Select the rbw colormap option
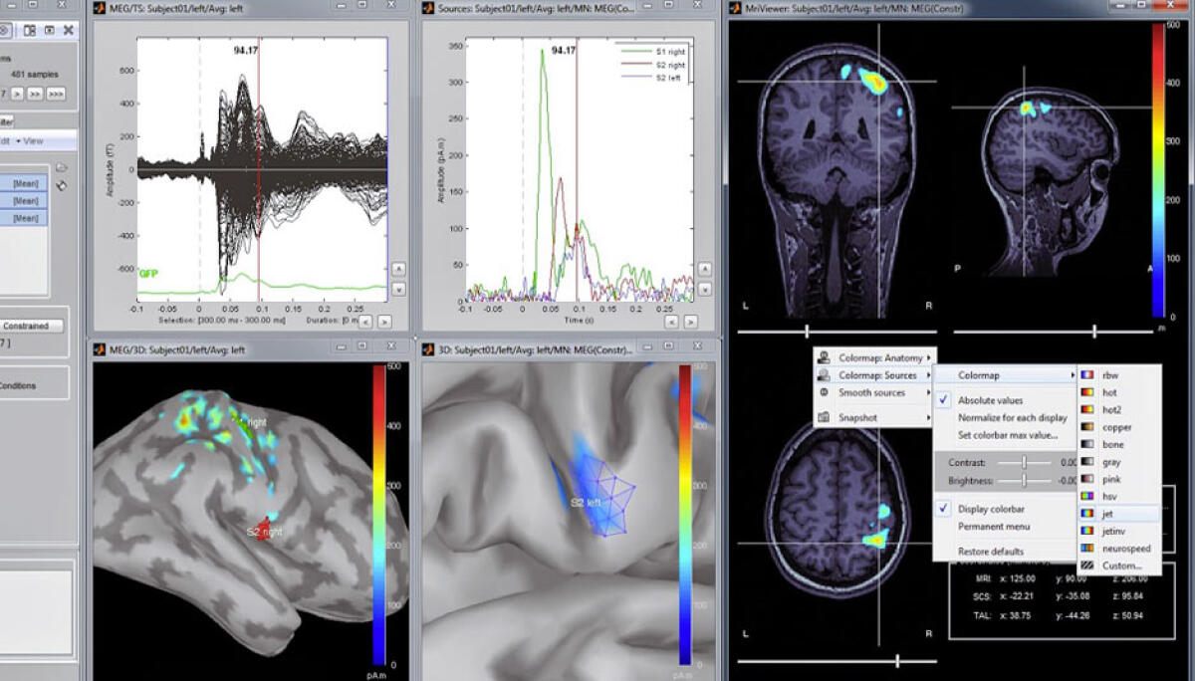 pos(1118,374)
